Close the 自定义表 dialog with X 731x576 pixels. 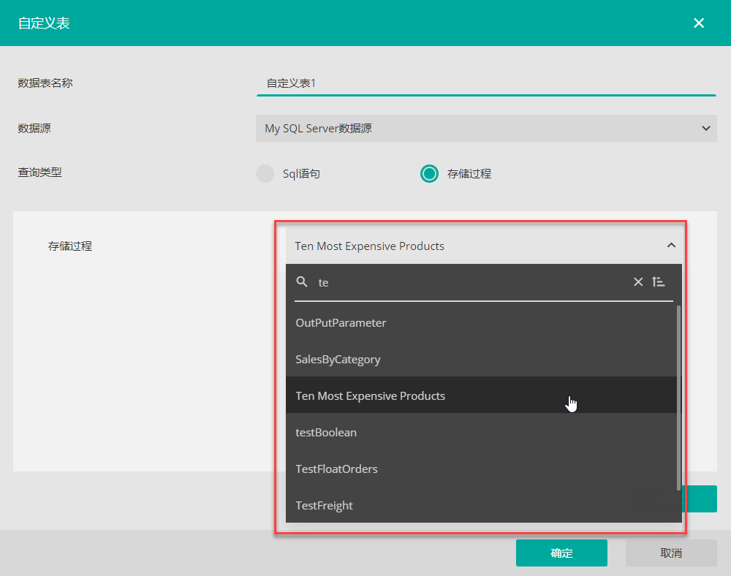click(x=699, y=23)
